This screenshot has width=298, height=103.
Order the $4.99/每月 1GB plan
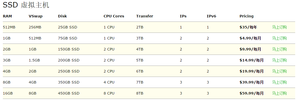(279, 38)
